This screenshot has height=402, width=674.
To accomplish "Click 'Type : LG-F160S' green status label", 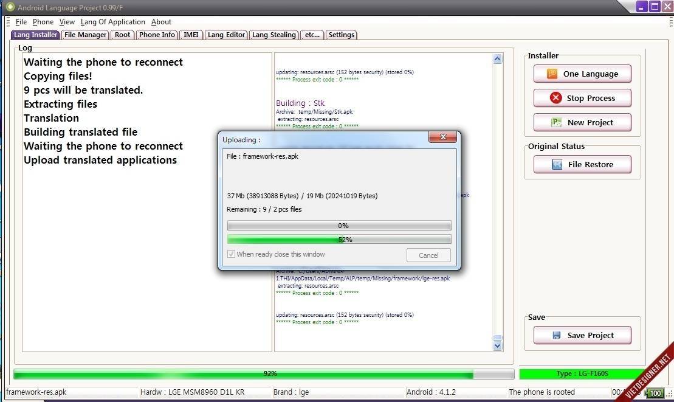I will tap(582, 373).
